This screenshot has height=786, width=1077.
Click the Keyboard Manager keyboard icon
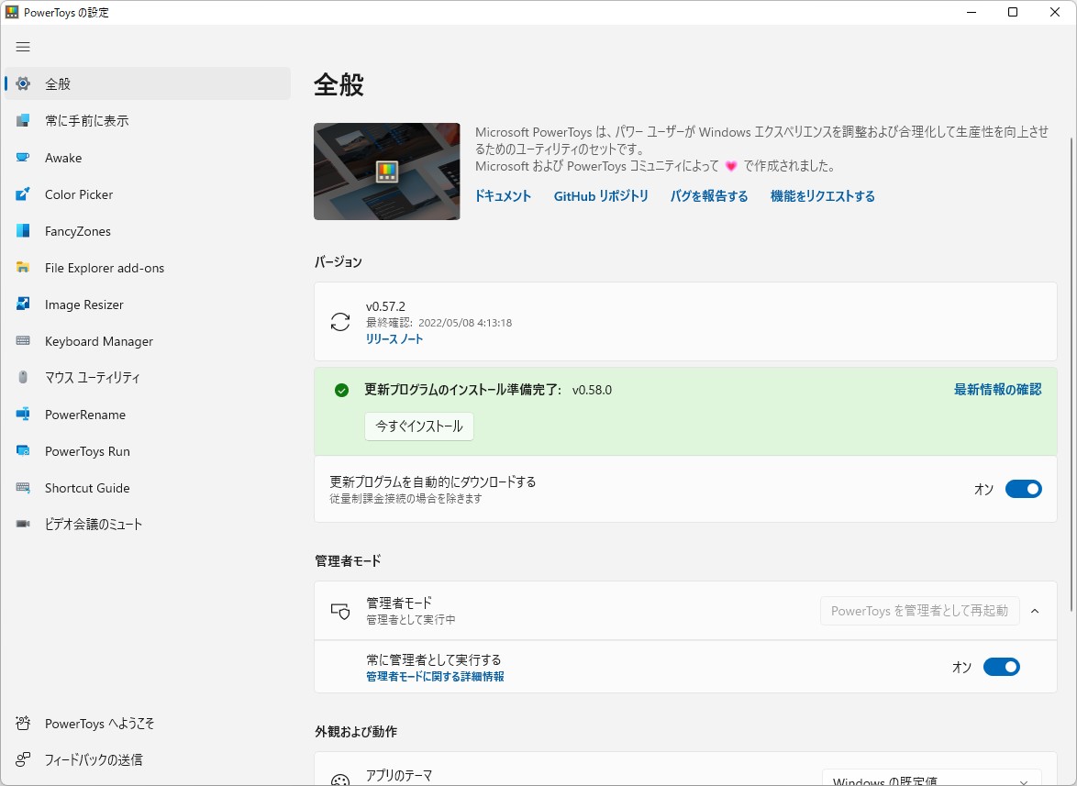pos(23,340)
